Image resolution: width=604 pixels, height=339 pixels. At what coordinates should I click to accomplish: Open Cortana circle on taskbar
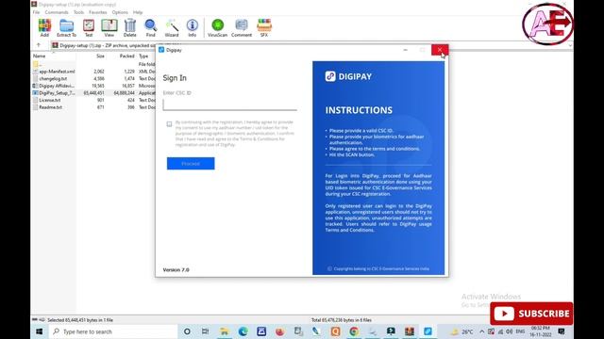(x=187, y=331)
